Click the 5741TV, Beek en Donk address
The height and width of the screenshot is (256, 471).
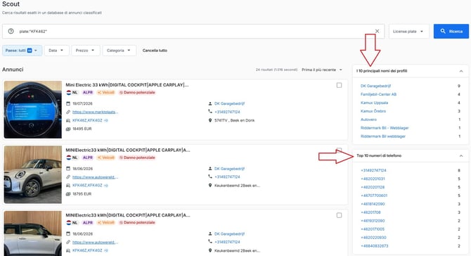(234, 120)
